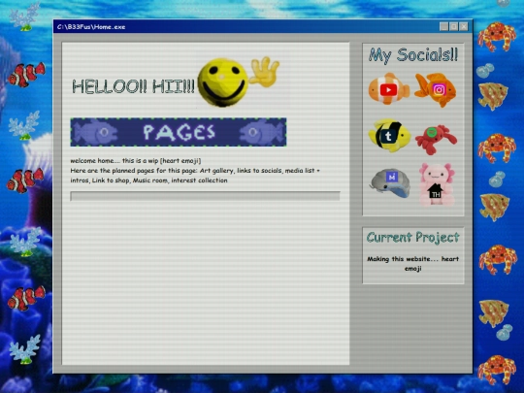Click the waving smiley face image
Viewport: 524px width, 393px height.
(239, 82)
